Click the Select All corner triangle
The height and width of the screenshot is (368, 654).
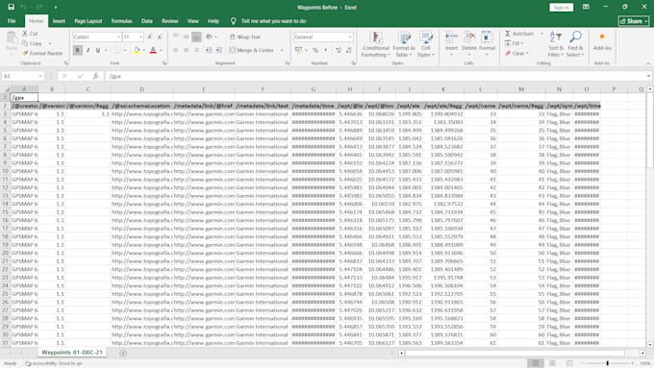pyautogui.click(x=6, y=89)
